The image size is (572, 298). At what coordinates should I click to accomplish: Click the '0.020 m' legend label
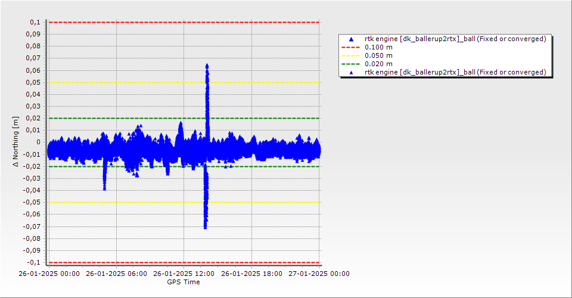[x=379, y=64]
